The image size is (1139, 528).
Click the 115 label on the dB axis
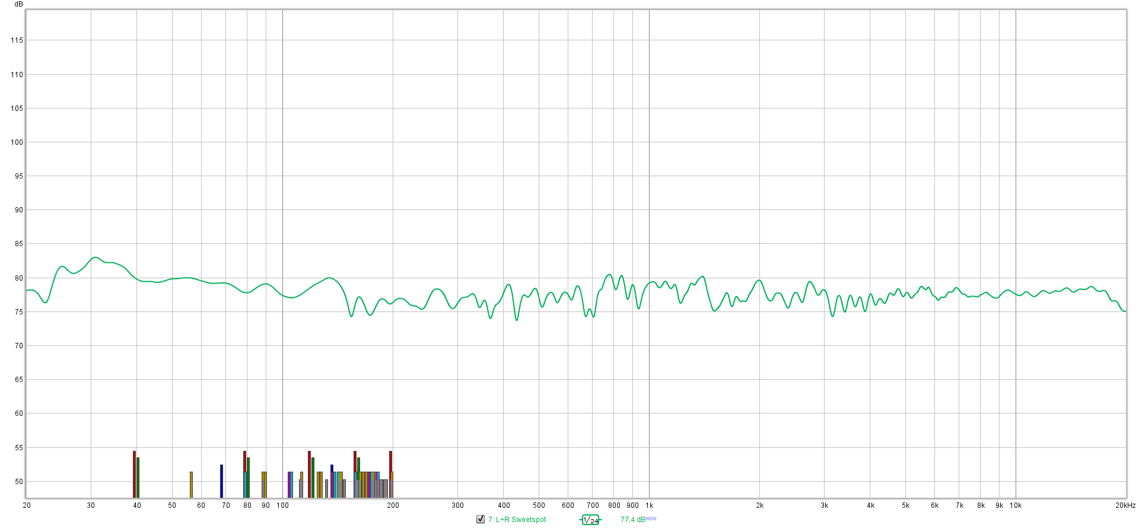17,40
